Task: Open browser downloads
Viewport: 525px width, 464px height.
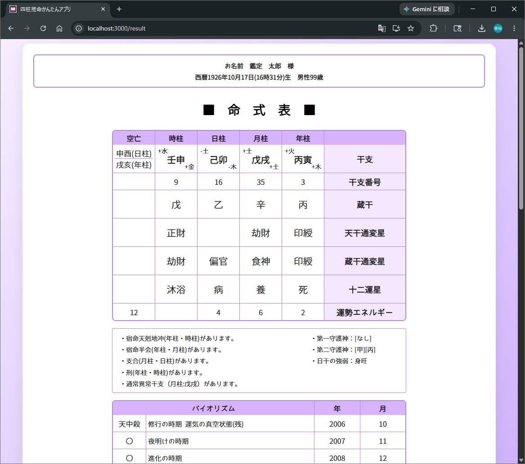Action: (481, 28)
